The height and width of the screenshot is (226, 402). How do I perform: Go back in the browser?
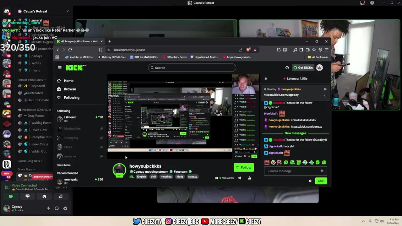pyautogui.click(x=57, y=50)
